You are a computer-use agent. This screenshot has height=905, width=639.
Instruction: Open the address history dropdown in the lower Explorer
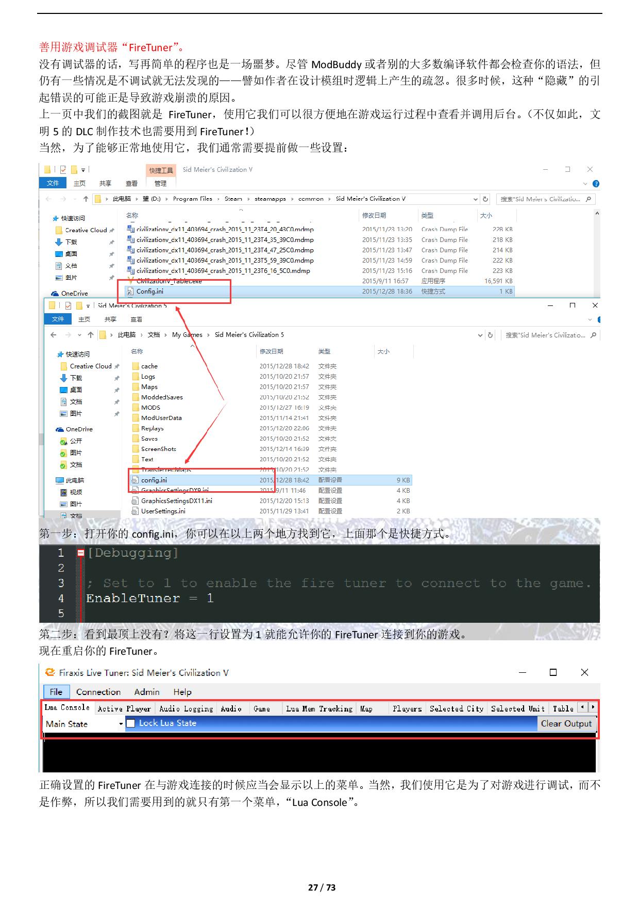click(x=480, y=335)
